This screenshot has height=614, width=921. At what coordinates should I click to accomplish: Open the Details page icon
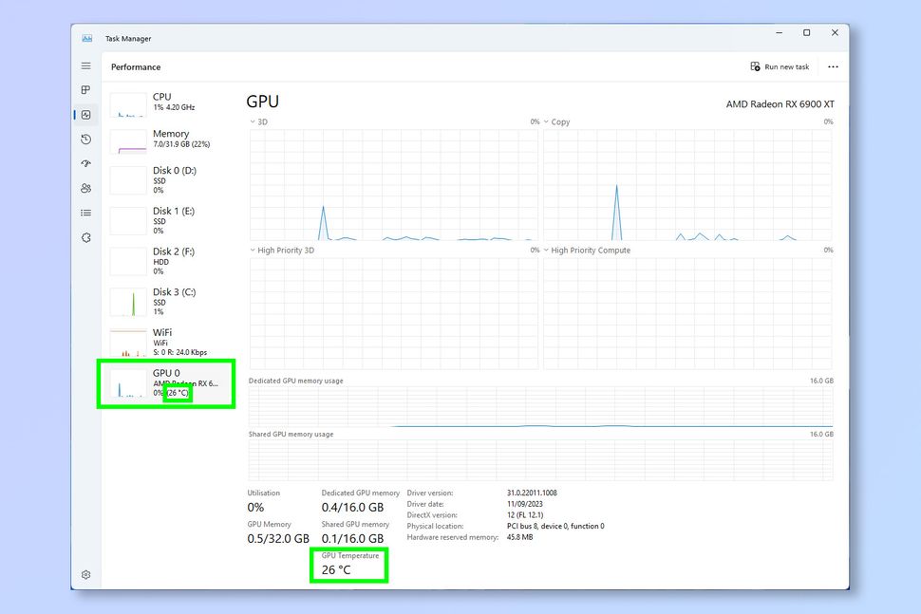[85, 213]
